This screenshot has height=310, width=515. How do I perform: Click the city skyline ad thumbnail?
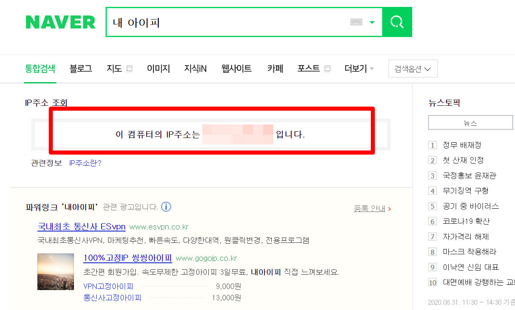pos(56,272)
